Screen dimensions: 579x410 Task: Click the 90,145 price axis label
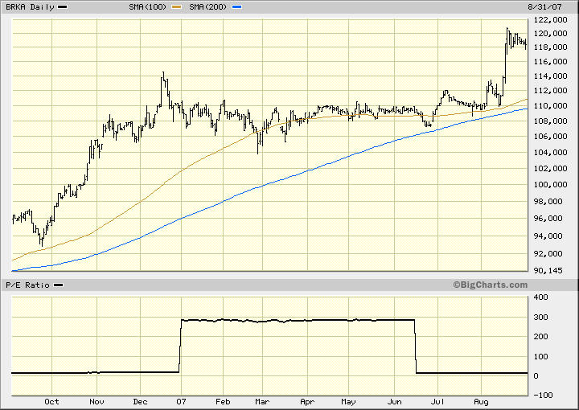coord(548,271)
